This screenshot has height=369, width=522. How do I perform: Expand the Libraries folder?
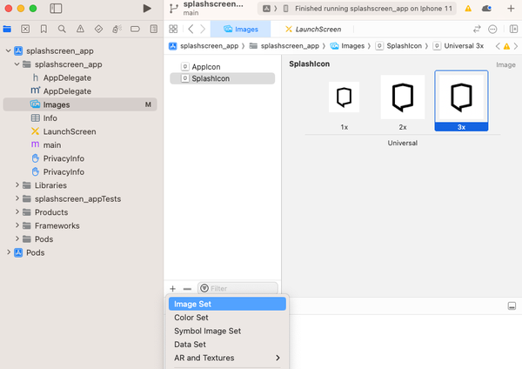pyautogui.click(x=18, y=185)
